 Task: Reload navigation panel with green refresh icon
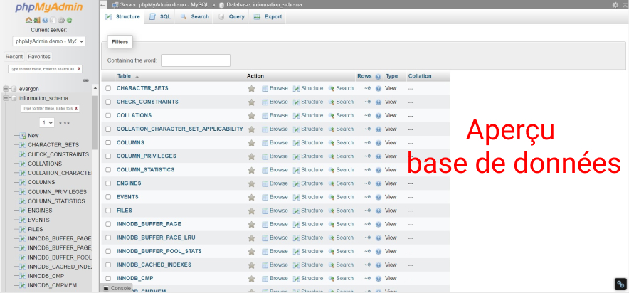(70, 20)
